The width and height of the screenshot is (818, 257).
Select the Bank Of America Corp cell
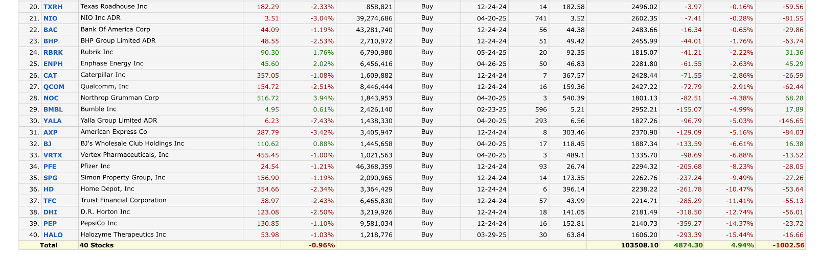[161, 30]
